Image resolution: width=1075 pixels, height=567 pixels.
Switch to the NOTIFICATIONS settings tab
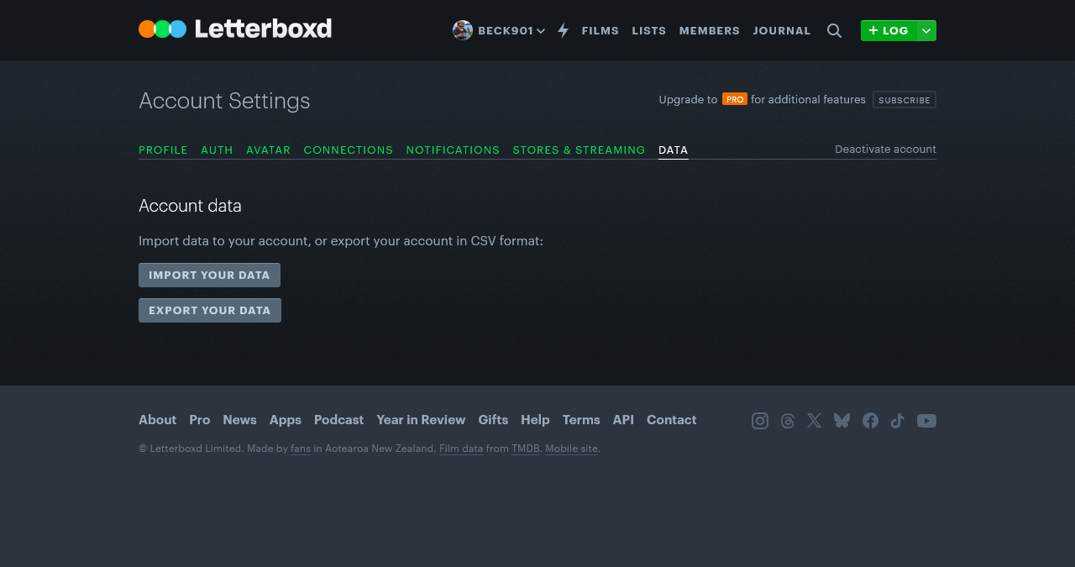pos(453,150)
